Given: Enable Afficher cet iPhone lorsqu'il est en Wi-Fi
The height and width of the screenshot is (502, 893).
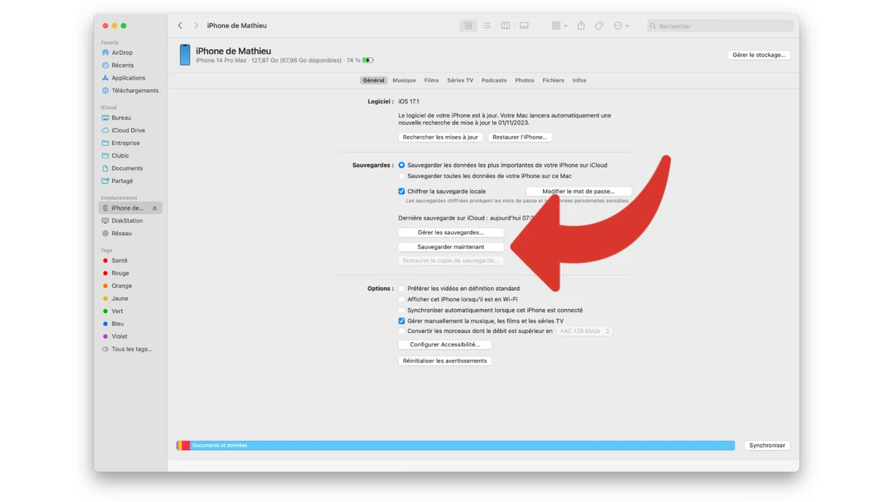Looking at the screenshot, I should pyautogui.click(x=402, y=299).
